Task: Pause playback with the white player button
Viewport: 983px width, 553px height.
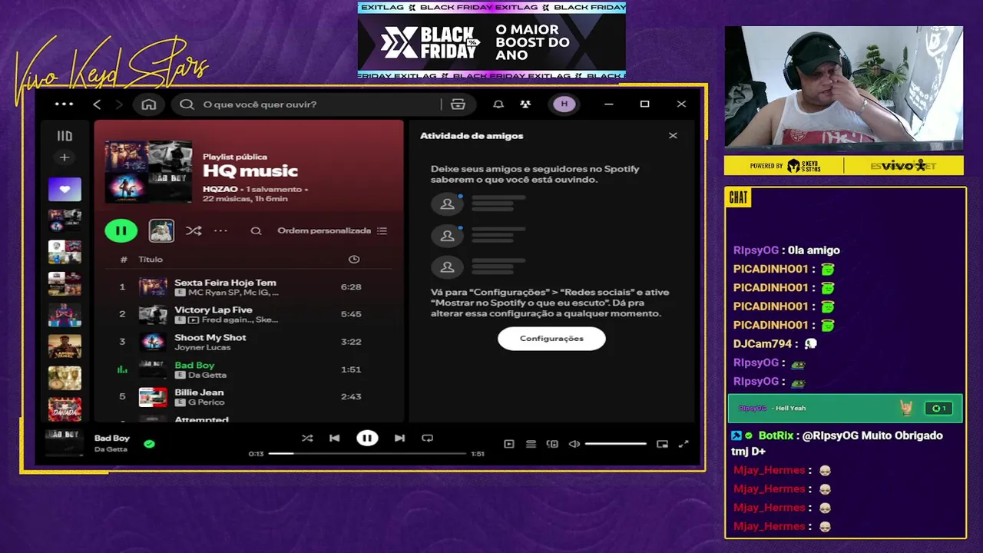Action: tap(367, 438)
